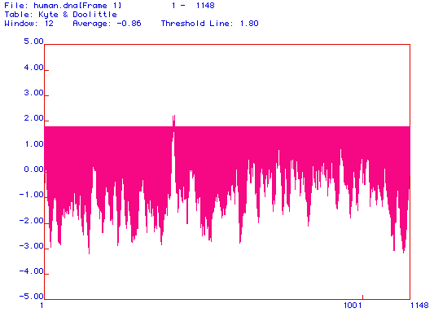Click the 1001 x-axis position marker
The width and height of the screenshot is (434, 317).
click(353, 306)
